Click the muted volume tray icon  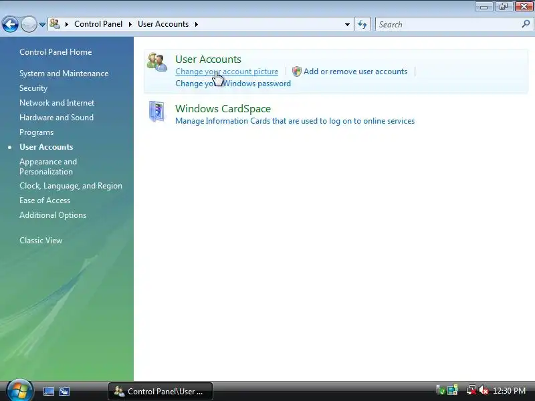pos(483,390)
